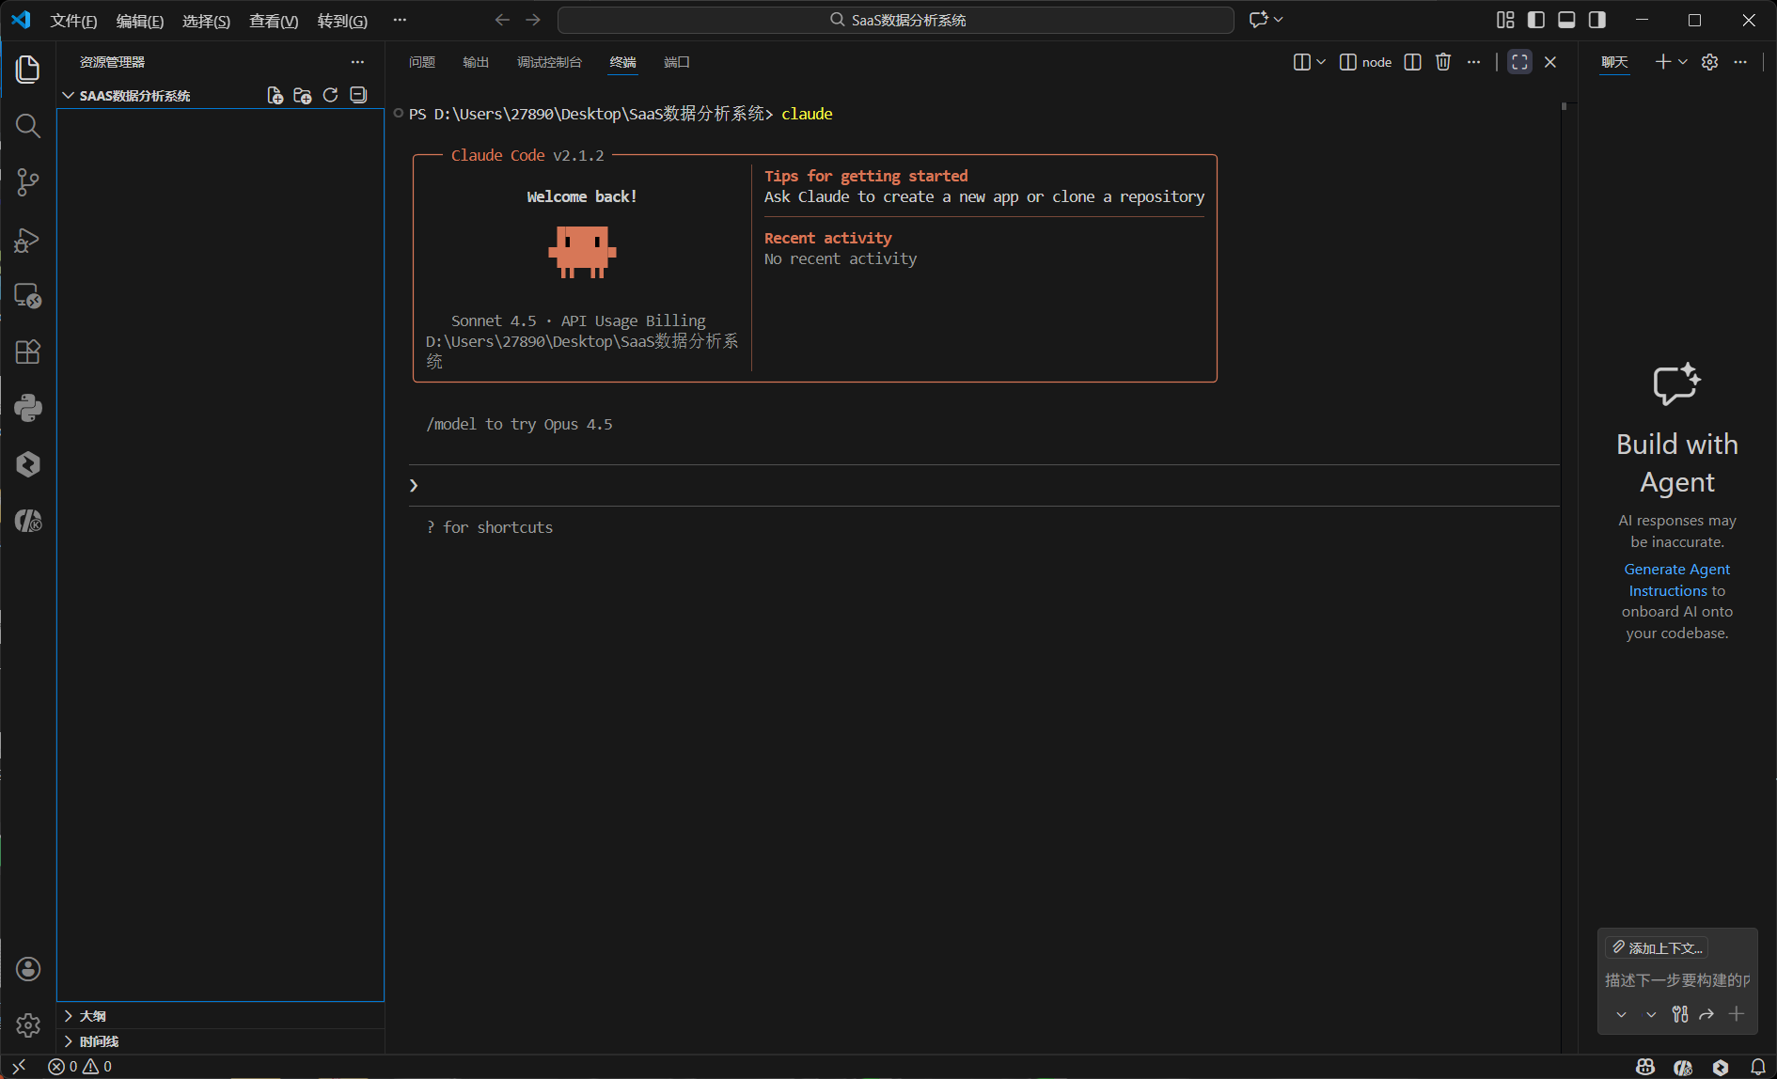This screenshot has height=1079, width=1777.
Task: Configure chat tools with wrench icon
Action: click(1680, 1014)
